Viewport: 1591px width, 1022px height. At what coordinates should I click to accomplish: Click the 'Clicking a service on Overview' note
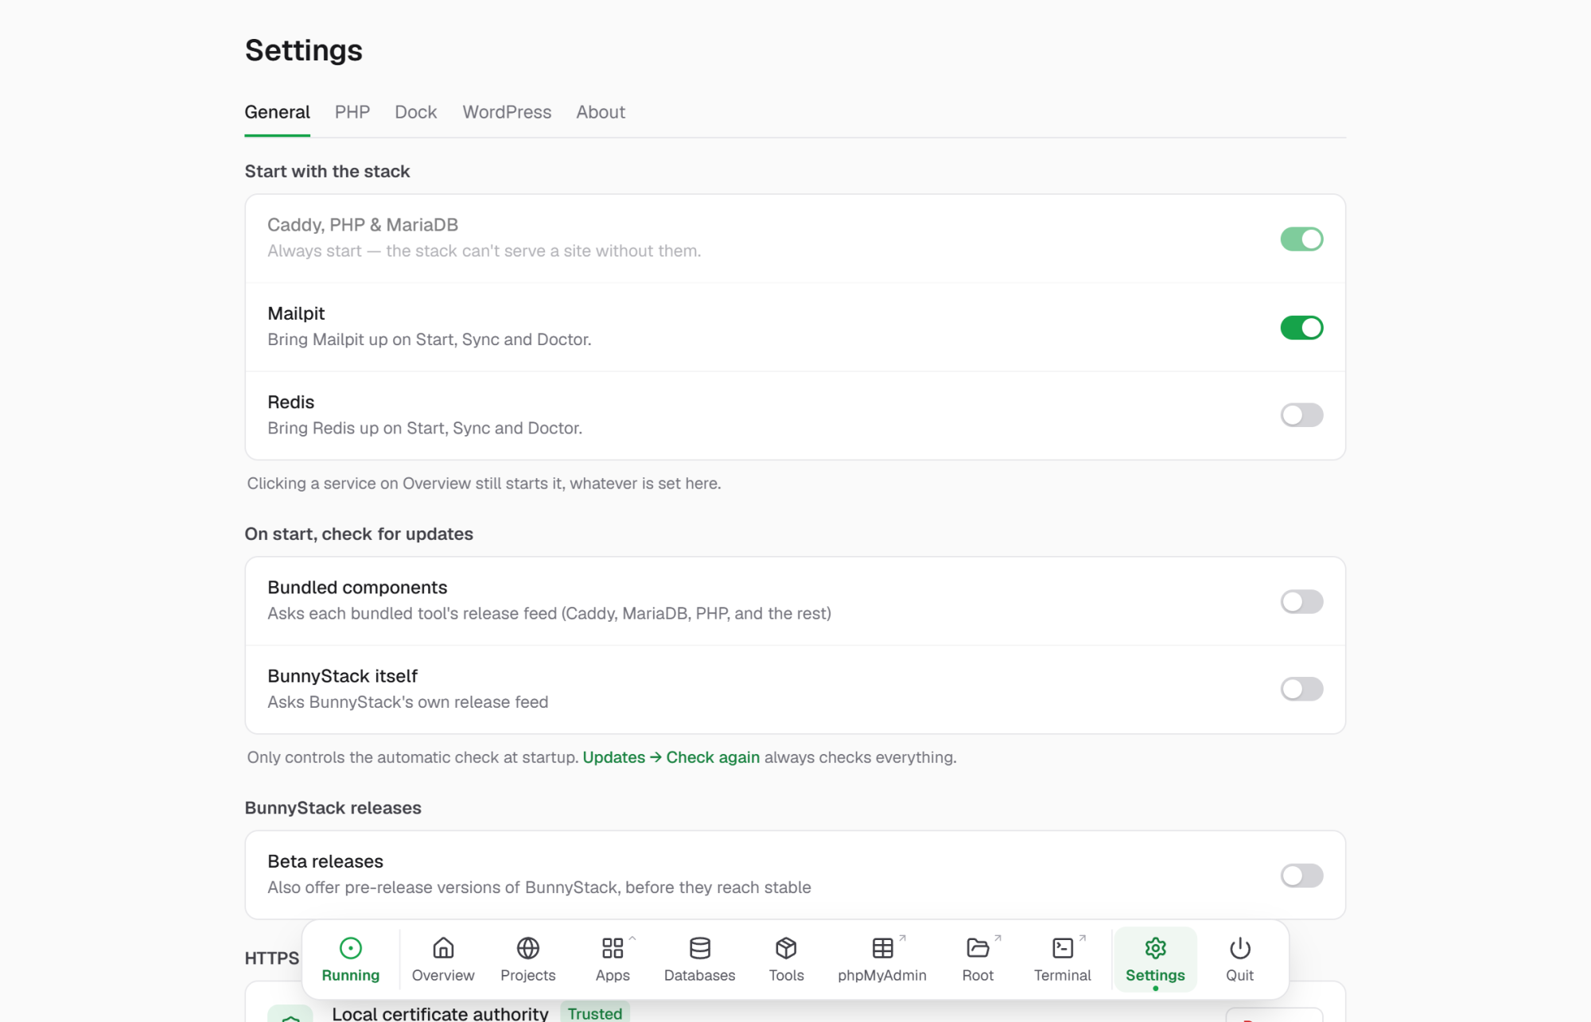click(x=484, y=484)
